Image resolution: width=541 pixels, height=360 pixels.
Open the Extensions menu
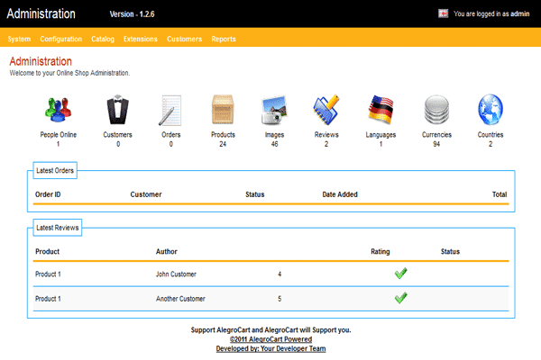(x=140, y=40)
